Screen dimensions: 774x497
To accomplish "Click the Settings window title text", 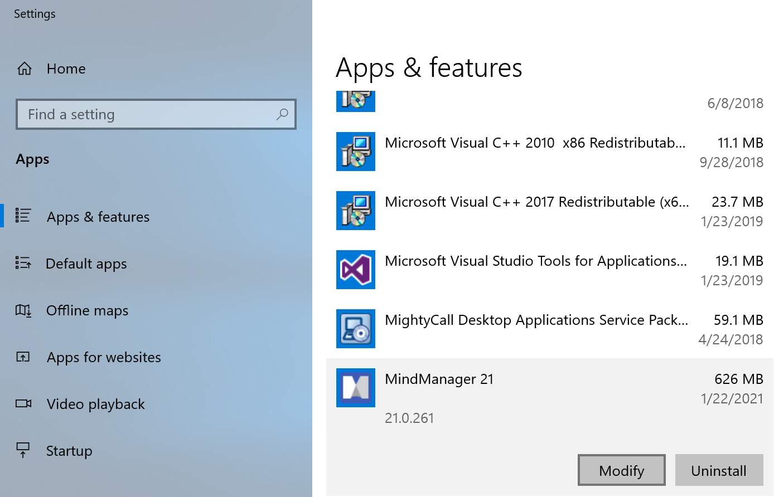I will pyautogui.click(x=35, y=14).
